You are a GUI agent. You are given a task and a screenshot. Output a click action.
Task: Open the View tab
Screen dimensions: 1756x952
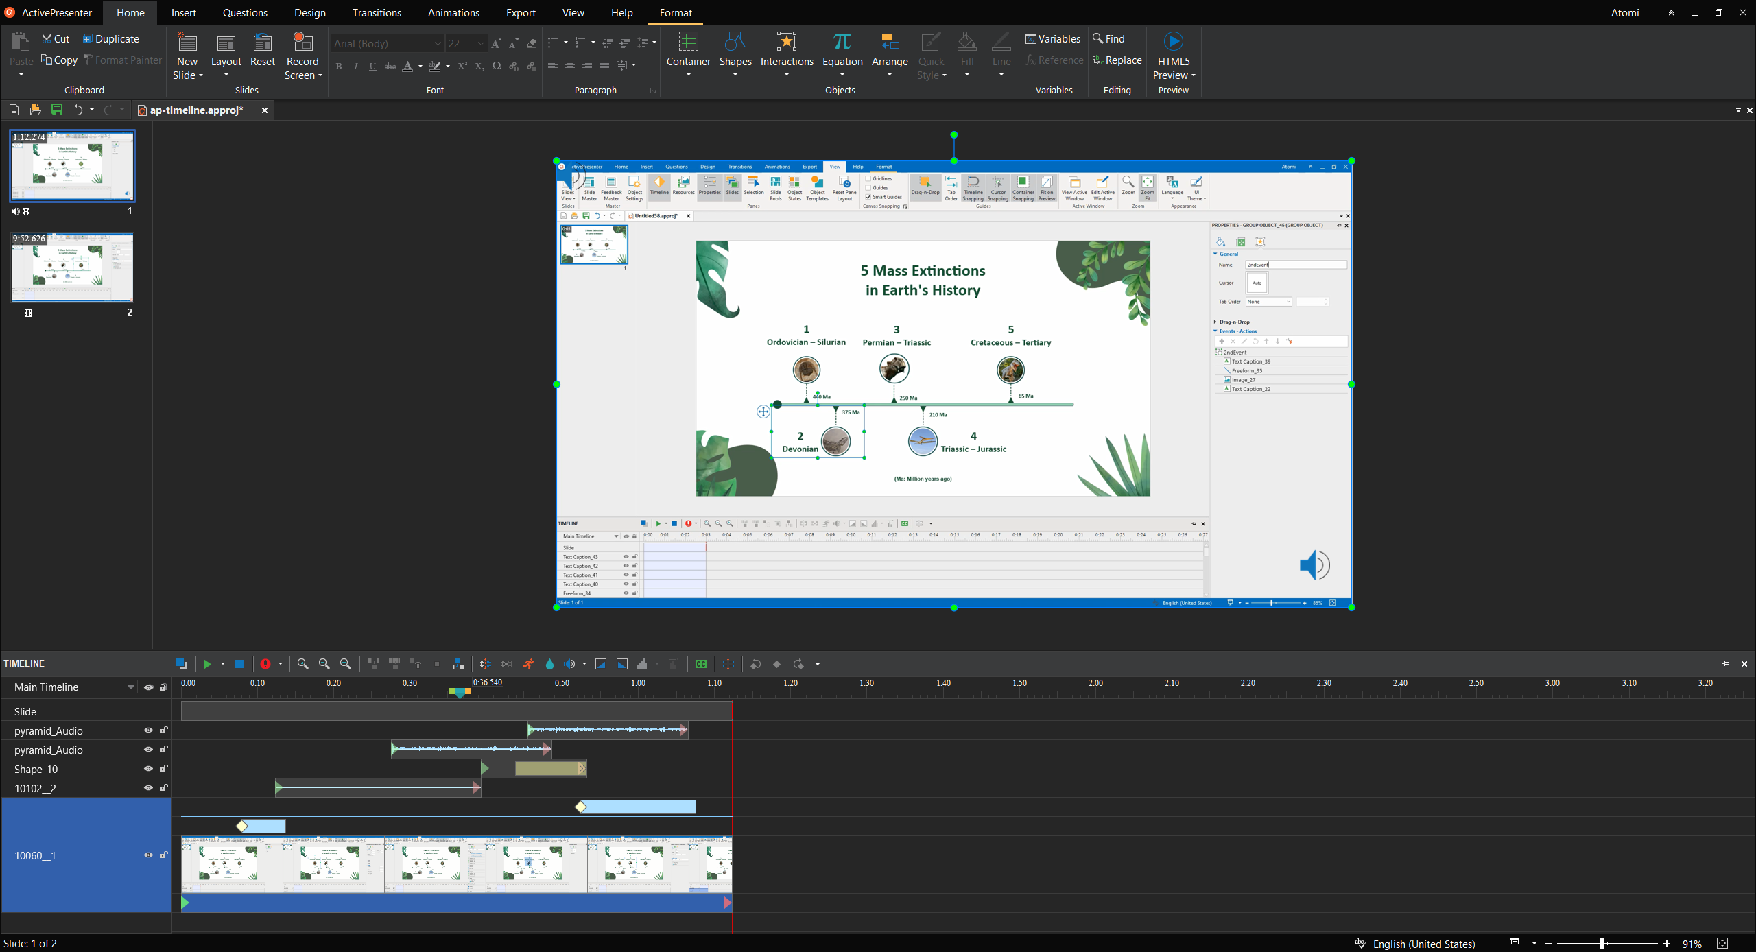click(573, 13)
